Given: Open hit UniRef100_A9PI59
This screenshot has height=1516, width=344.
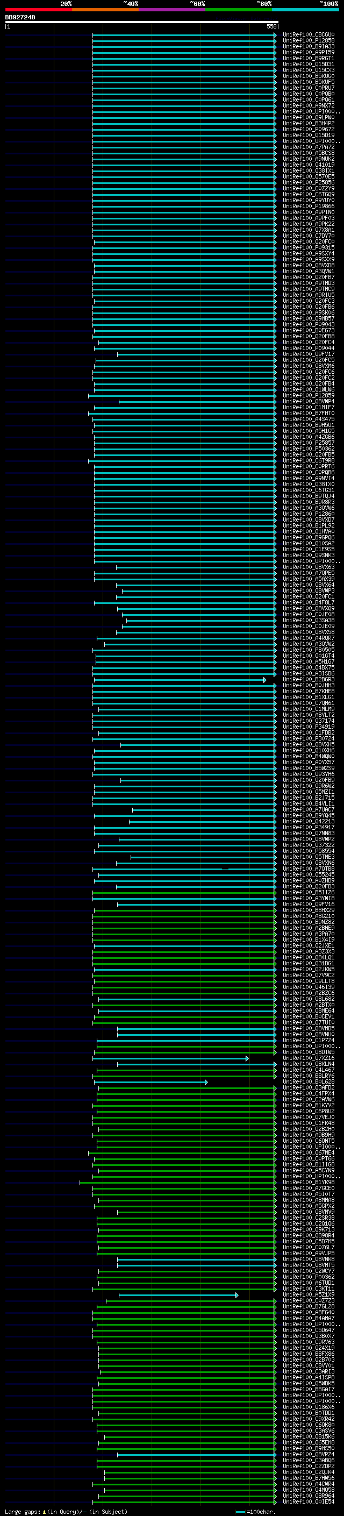Looking at the screenshot, I should click(x=309, y=52).
